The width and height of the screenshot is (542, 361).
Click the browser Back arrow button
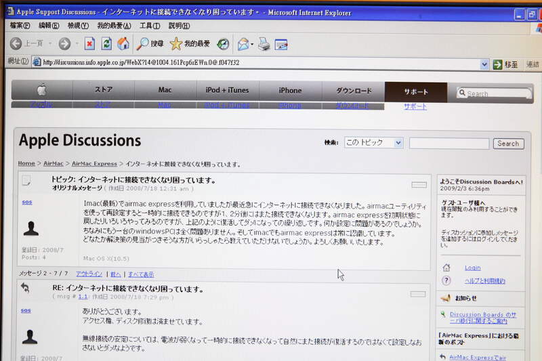pyautogui.click(x=16, y=44)
